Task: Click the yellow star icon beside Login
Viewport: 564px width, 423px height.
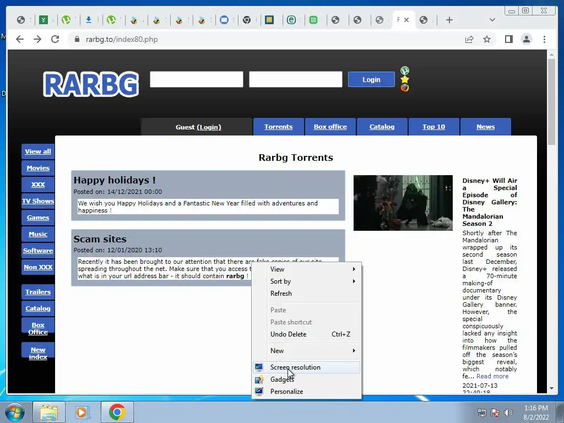Action: tap(405, 79)
